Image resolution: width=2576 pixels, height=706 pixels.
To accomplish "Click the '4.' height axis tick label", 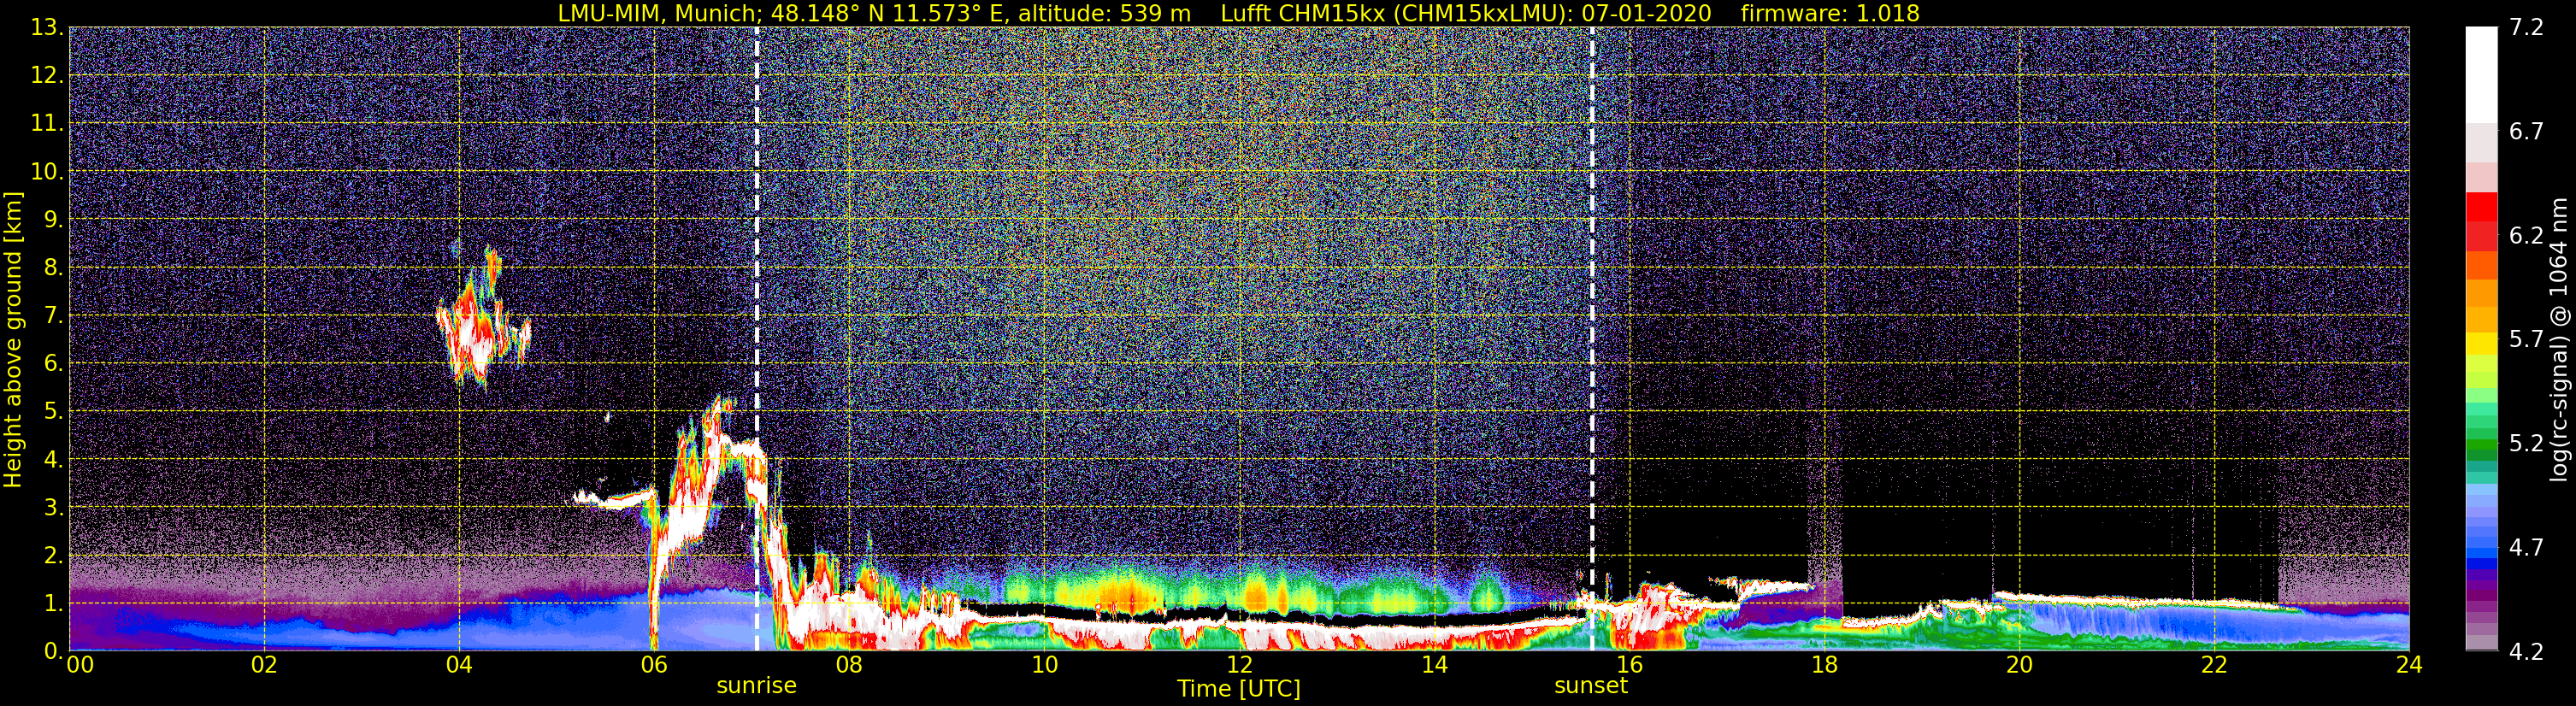I will (x=54, y=459).
